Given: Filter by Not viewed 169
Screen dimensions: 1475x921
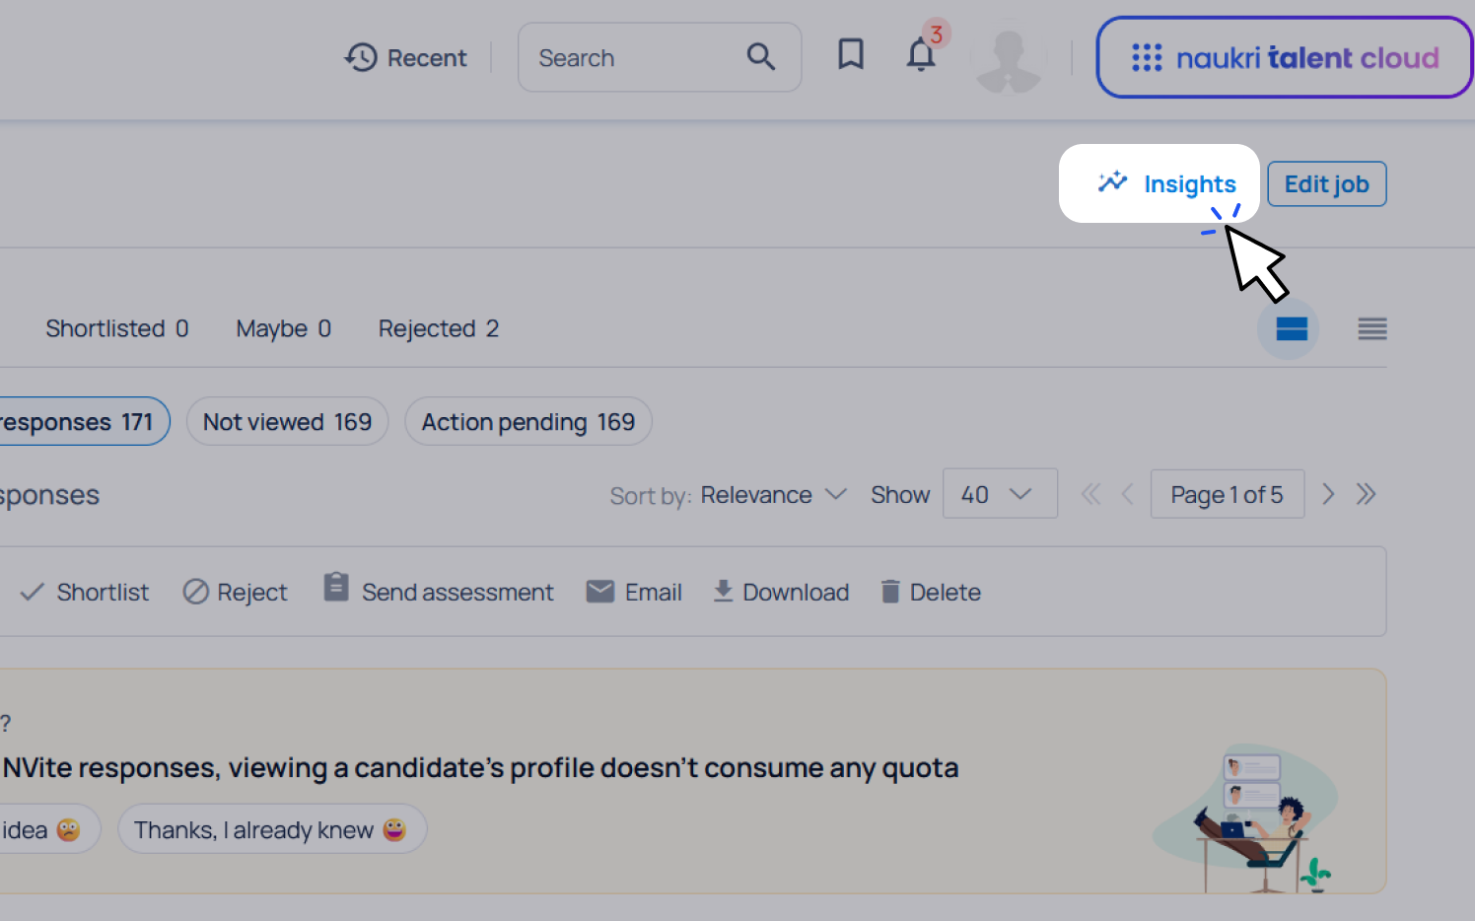Looking at the screenshot, I should pyautogui.click(x=287, y=422).
